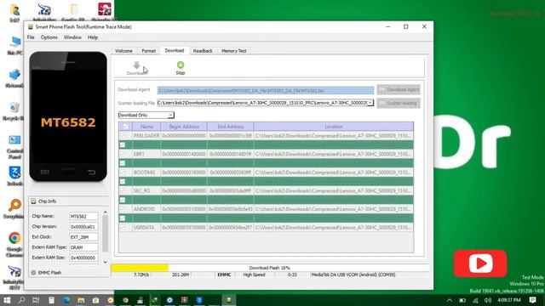Toggle the EBR1 row checkbox

(x=123, y=154)
